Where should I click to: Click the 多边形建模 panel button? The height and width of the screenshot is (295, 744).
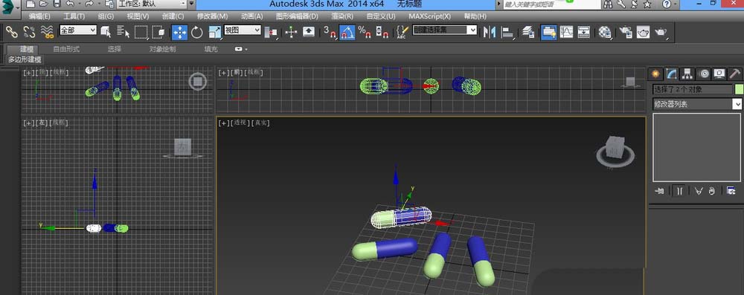[25, 59]
